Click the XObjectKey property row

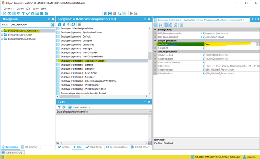206,66
